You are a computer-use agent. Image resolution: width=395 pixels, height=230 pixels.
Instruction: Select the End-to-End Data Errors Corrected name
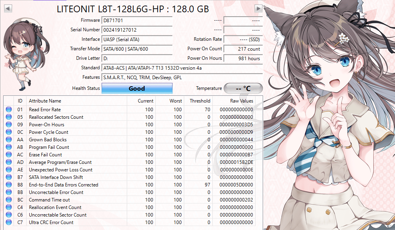click(63, 185)
